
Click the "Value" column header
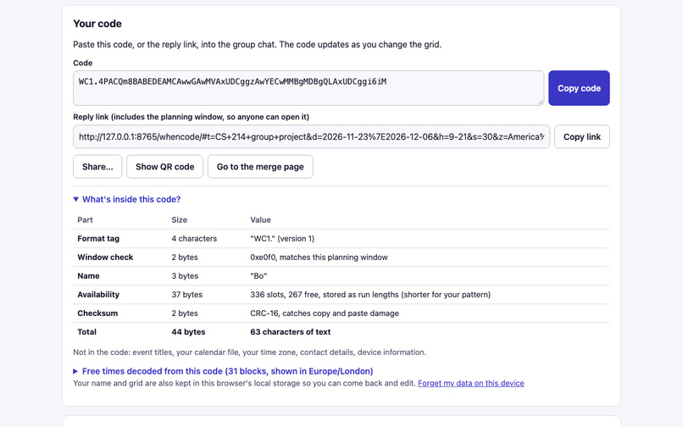(x=260, y=220)
